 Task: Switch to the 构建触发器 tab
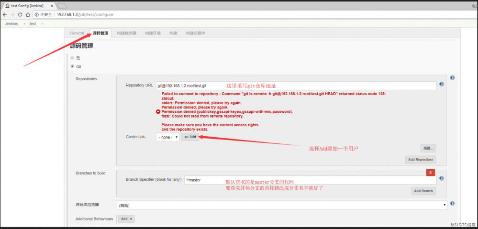coord(126,33)
